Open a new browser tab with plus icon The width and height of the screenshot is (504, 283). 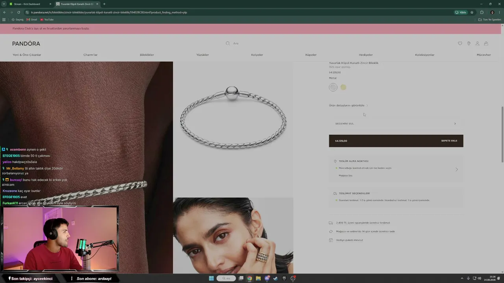point(104,4)
